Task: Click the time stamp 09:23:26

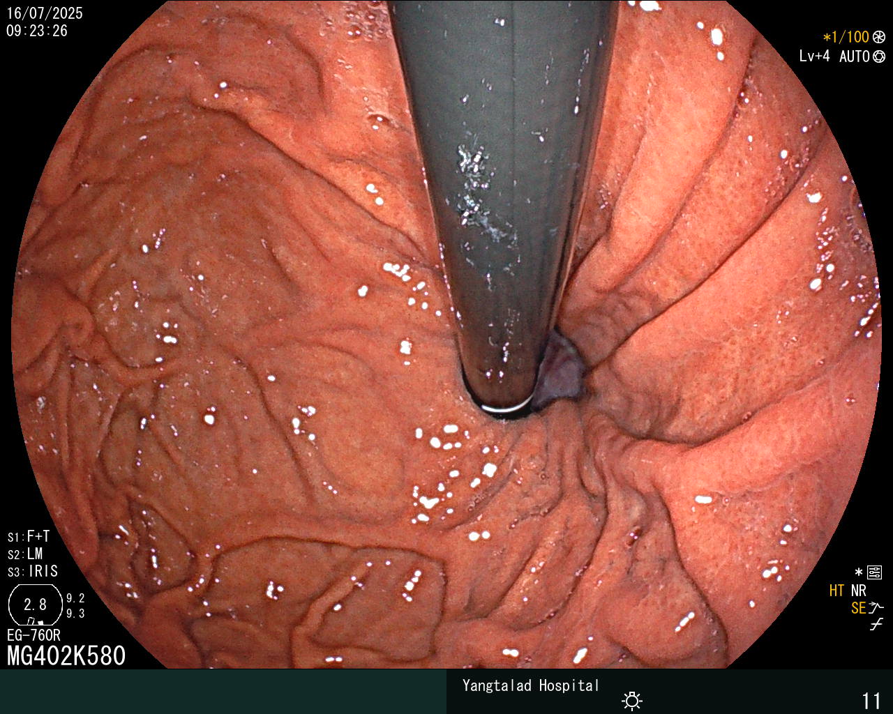Action: point(37,31)
